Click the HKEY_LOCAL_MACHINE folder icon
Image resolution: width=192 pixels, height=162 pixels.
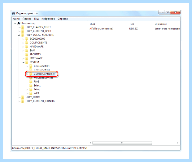23,35
